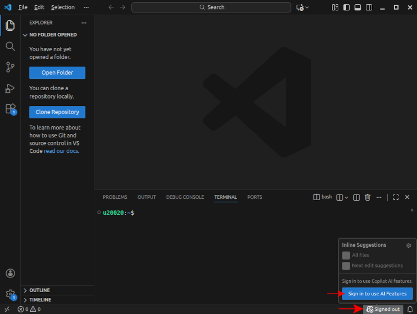Image resolution: width=417 pixels, height=314 pixels.
Task: Open the File menu
Action: pos(23,7)
